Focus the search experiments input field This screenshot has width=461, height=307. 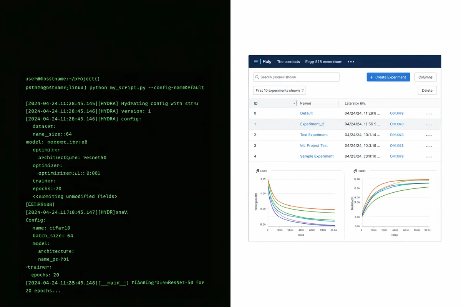click(x=296, y=77)
